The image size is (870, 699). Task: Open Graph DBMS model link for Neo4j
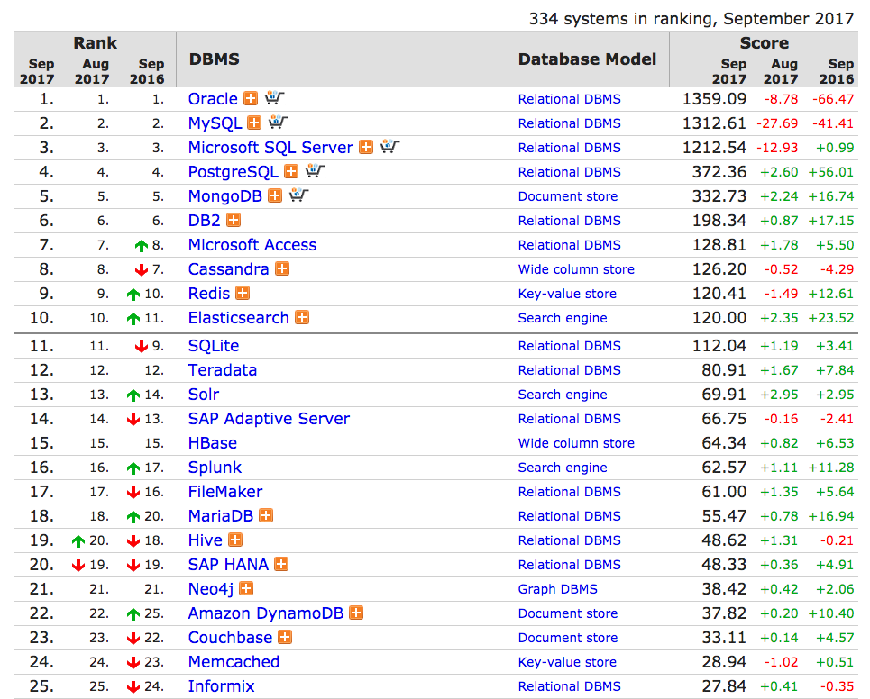557,589
